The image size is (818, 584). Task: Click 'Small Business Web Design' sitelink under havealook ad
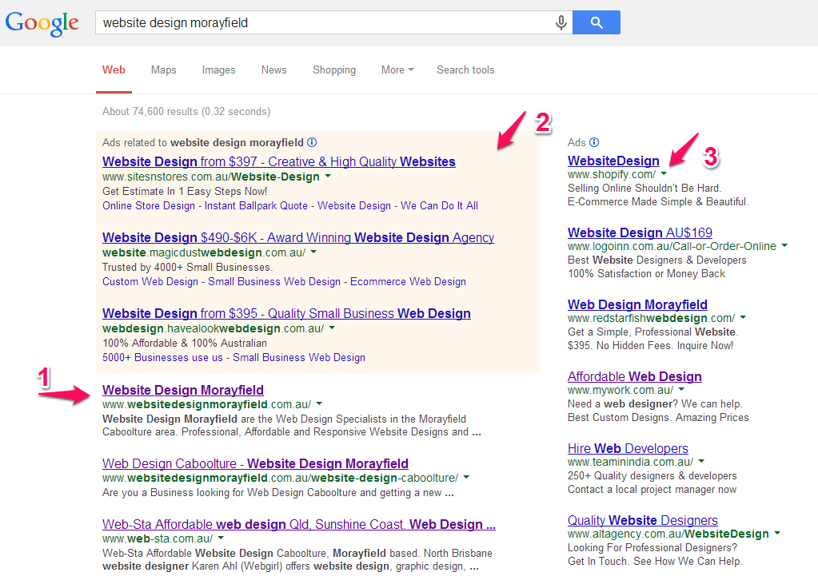299,358
